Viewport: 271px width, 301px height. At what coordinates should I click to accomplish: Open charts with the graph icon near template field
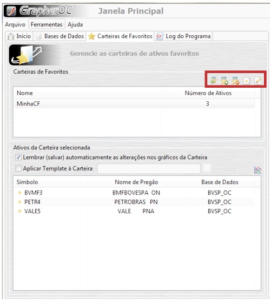point(257,170)
